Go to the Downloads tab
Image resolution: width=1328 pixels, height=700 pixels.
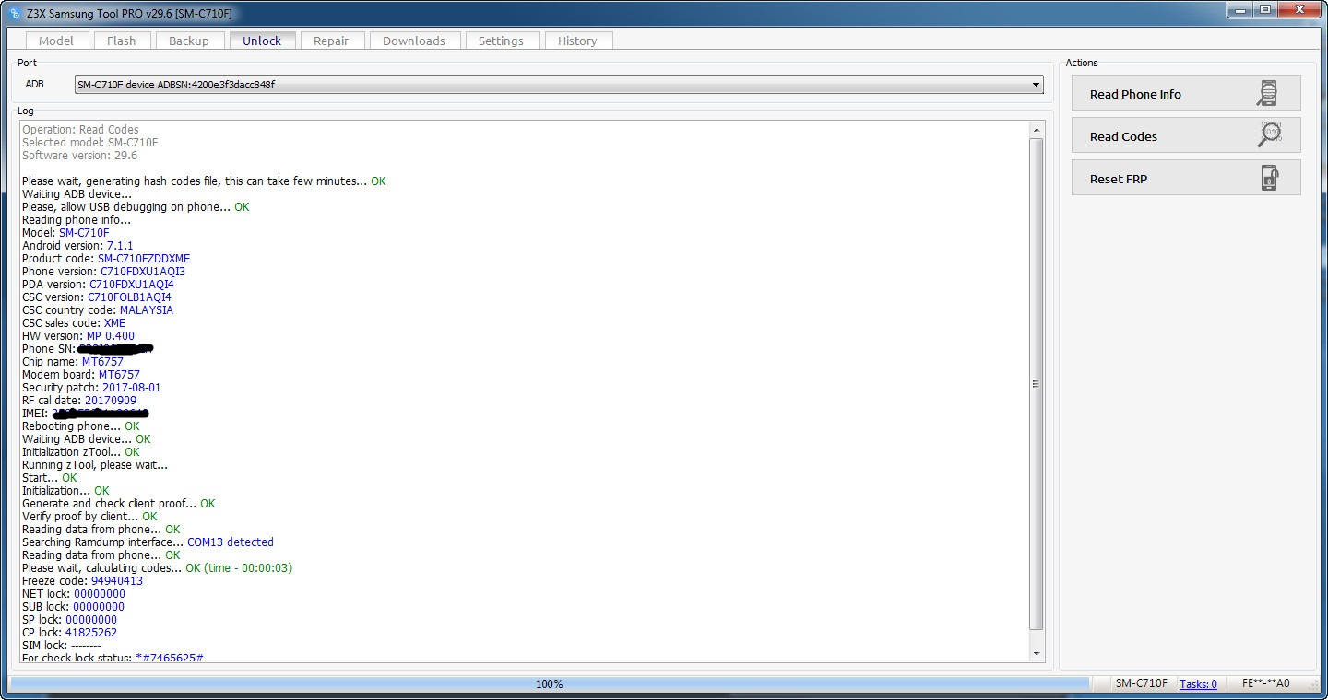click(414, 41)
